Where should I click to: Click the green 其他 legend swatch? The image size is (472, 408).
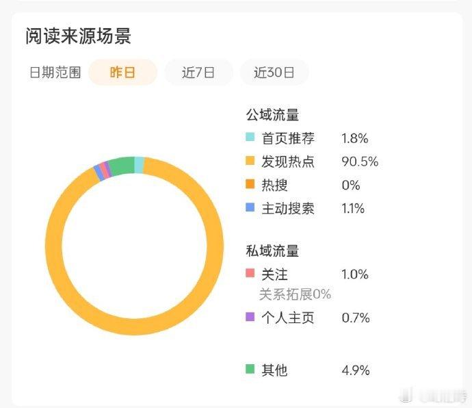pos(250,368)
